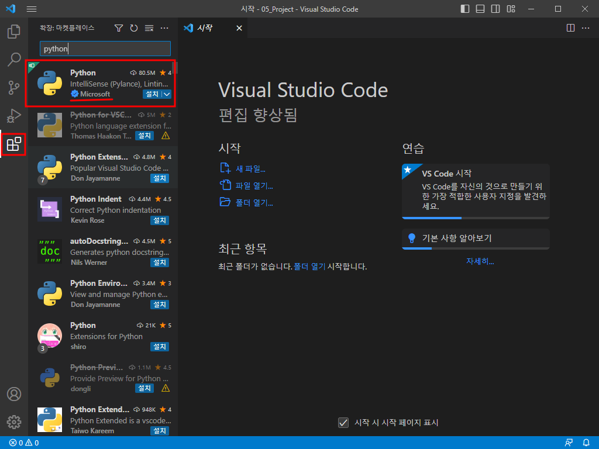Click extensions list scrollbar thumb
This screenshot has height=449, width=599.
(x=175, y=67)
